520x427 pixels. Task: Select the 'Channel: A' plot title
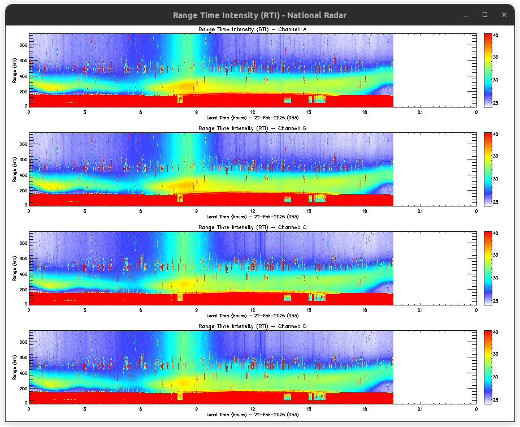pyautogui.click(x=253, y=29)
